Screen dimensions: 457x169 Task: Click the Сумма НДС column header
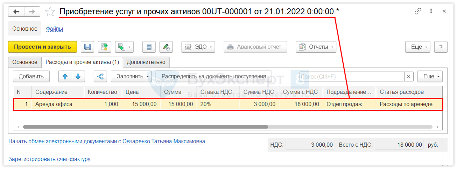point(259,92)
